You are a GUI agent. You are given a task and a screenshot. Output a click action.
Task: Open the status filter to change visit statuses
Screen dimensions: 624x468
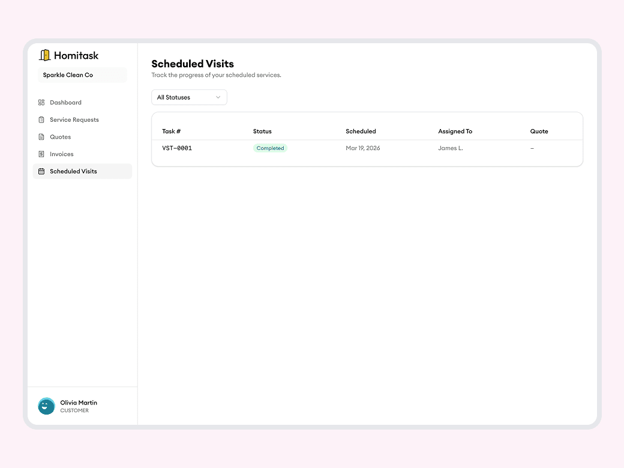tap(189, 97)
